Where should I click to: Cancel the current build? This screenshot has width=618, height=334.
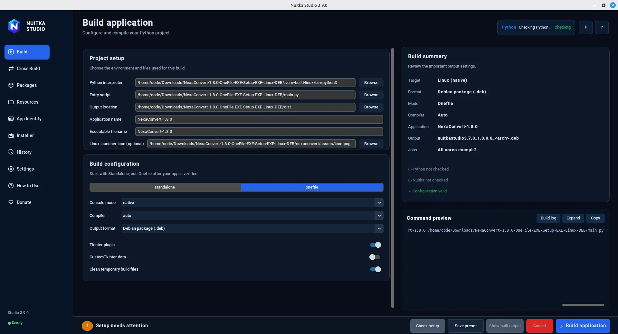point(539,326)
